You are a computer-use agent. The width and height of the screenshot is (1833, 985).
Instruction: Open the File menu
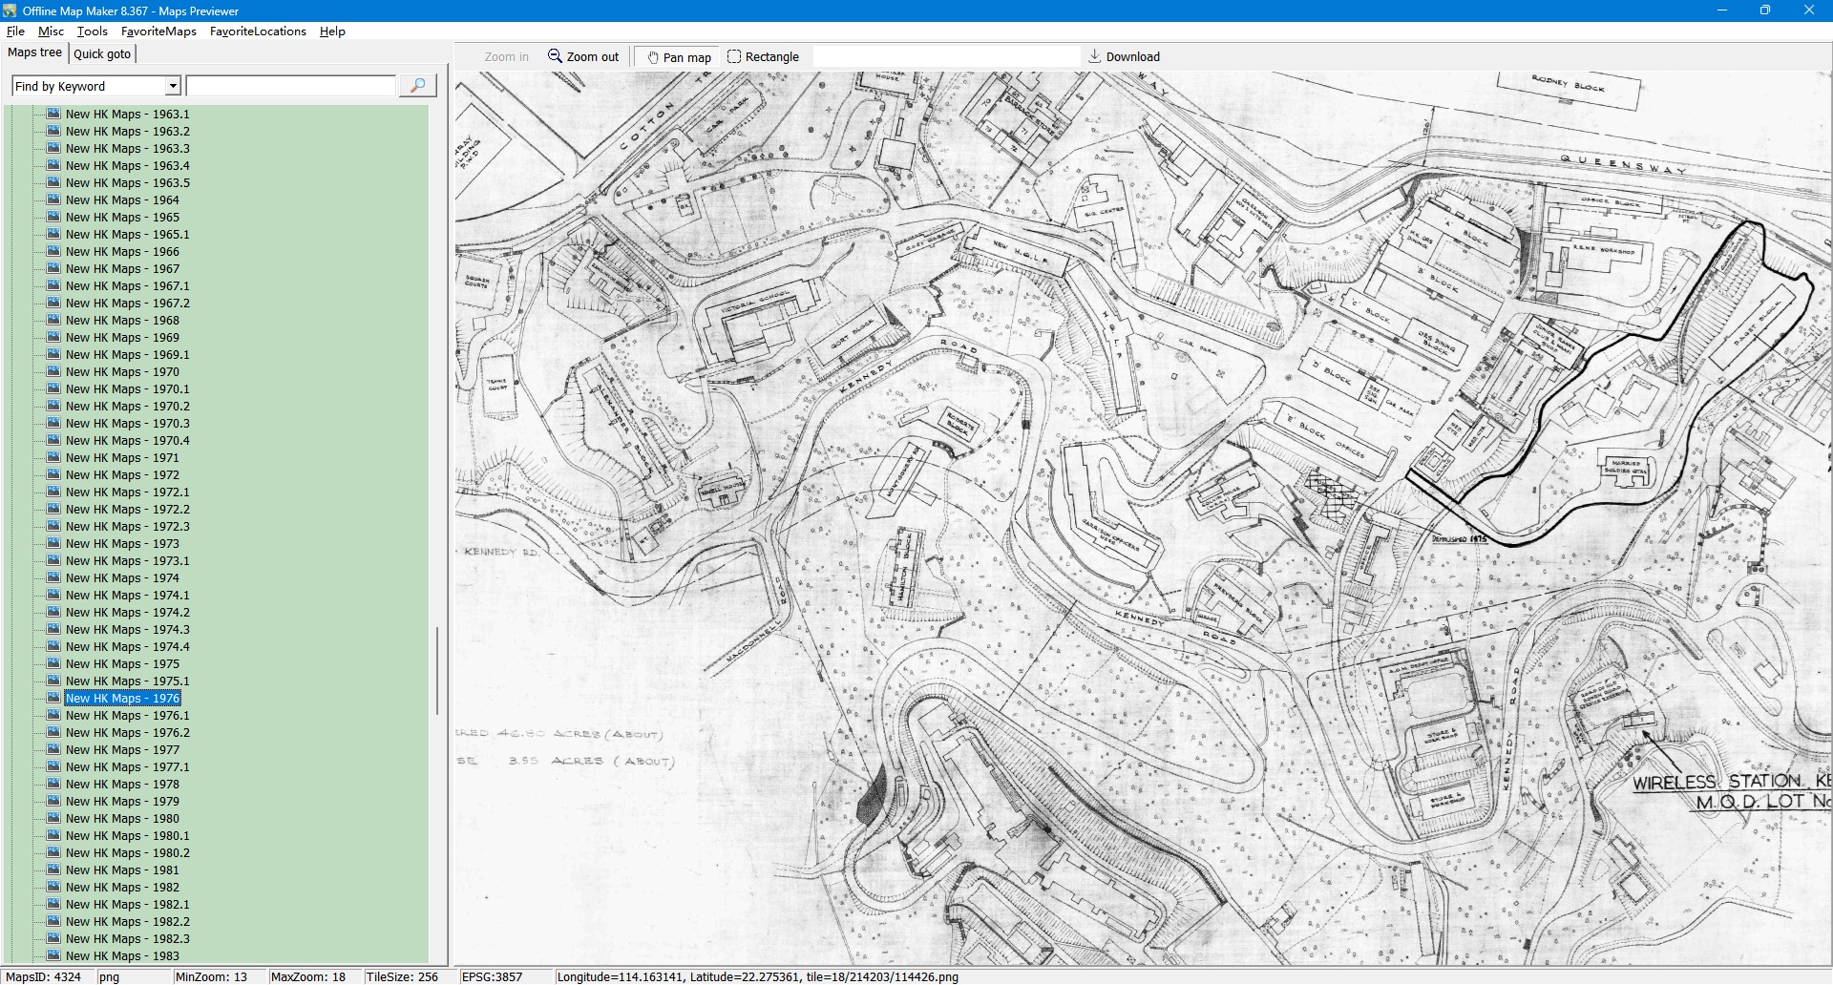pos(15,31)
